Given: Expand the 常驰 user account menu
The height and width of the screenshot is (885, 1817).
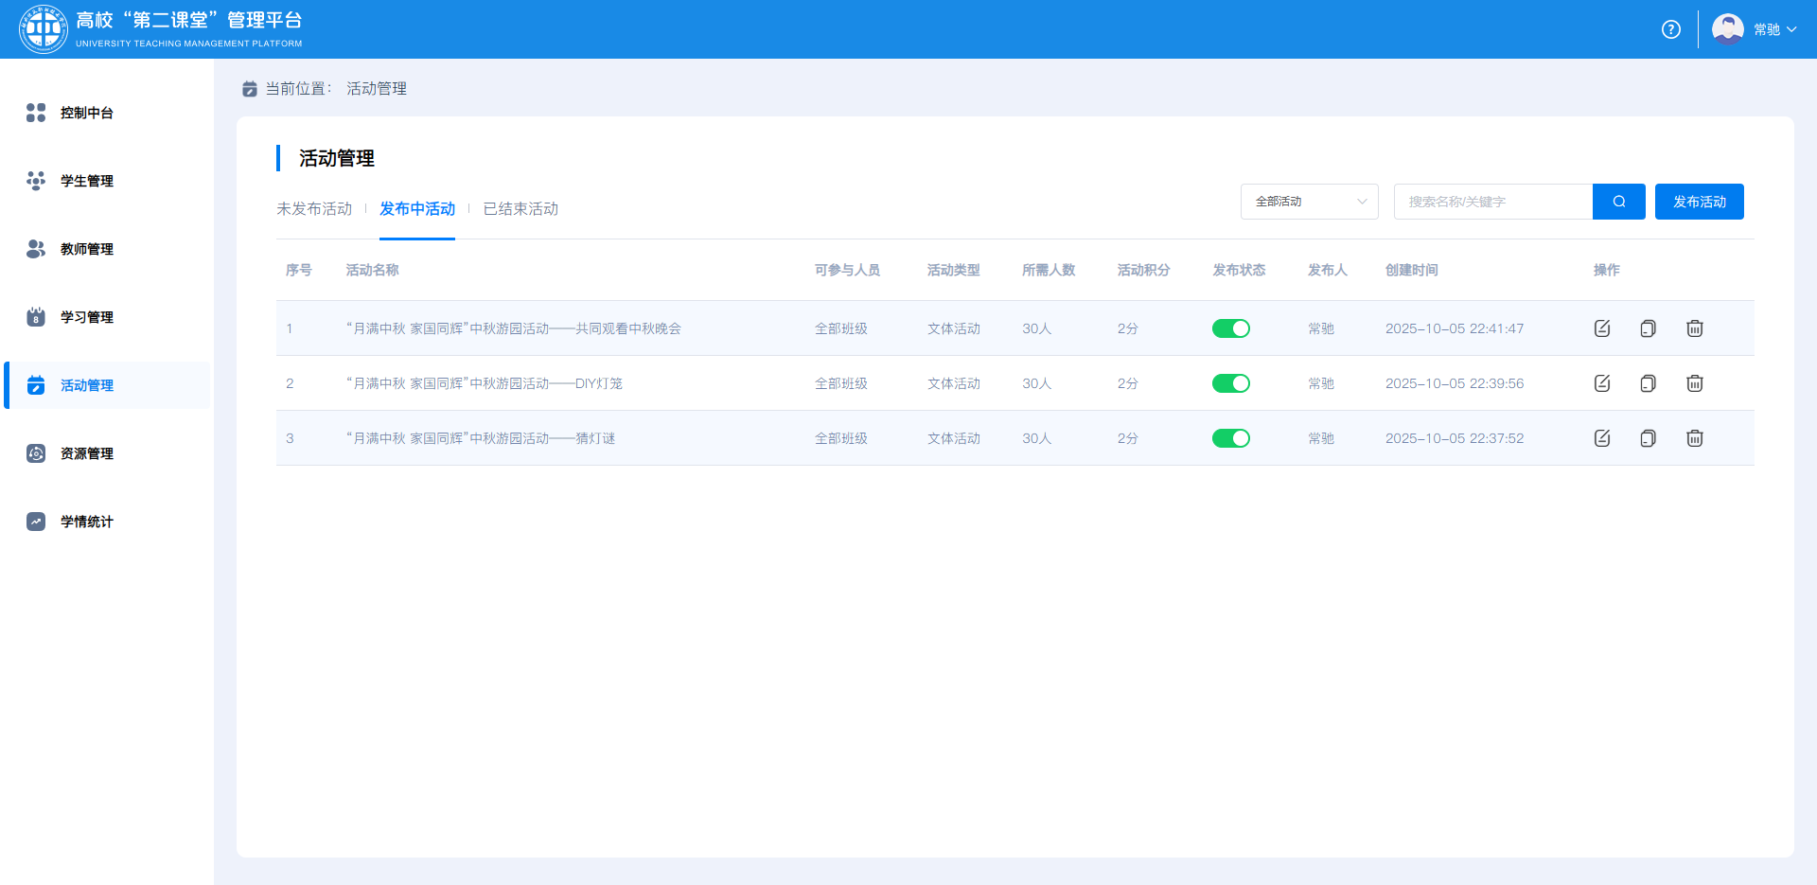Looking at the screenshot, I should tap(1774, 29).
